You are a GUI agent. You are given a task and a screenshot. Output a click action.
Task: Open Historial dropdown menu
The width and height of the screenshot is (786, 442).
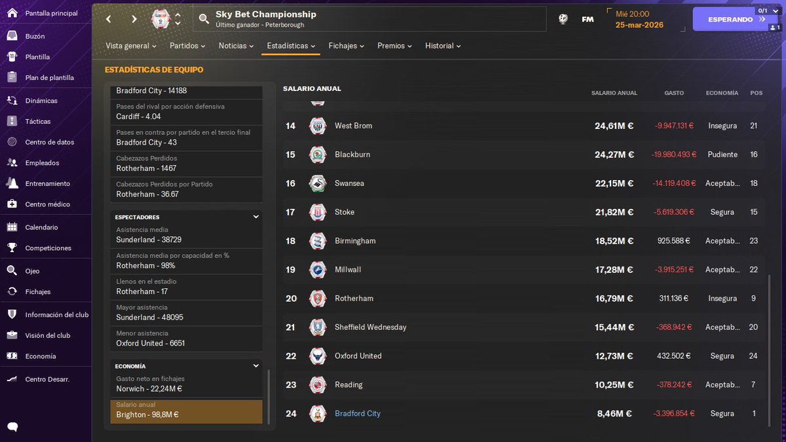[x=443, y=46]
